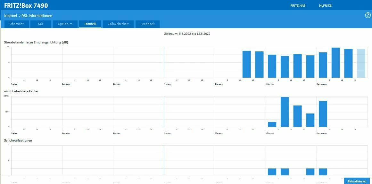Click the Dienstag label under Störabstandsmarge chart
372x184 pixels.
pyautogui.click(x=219, y=84)
